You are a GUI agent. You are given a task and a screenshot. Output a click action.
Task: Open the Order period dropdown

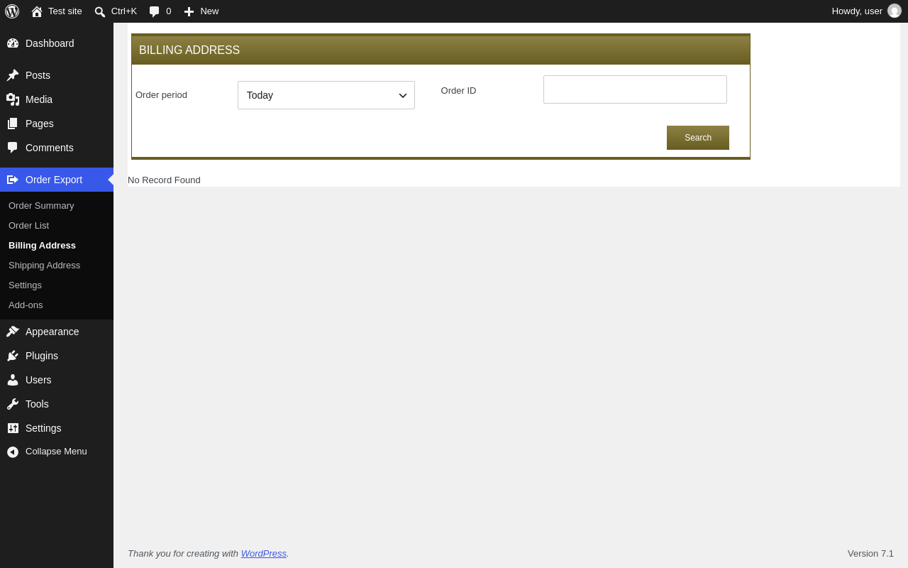(x=326, y=95)
